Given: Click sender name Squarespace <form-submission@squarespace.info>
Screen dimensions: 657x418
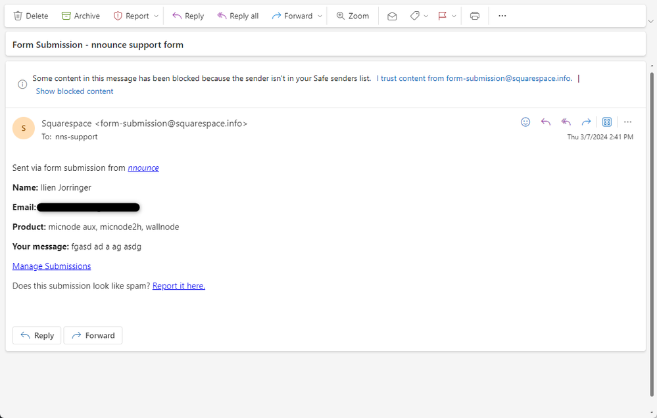Looking at the screenshot, I should 145,124.
